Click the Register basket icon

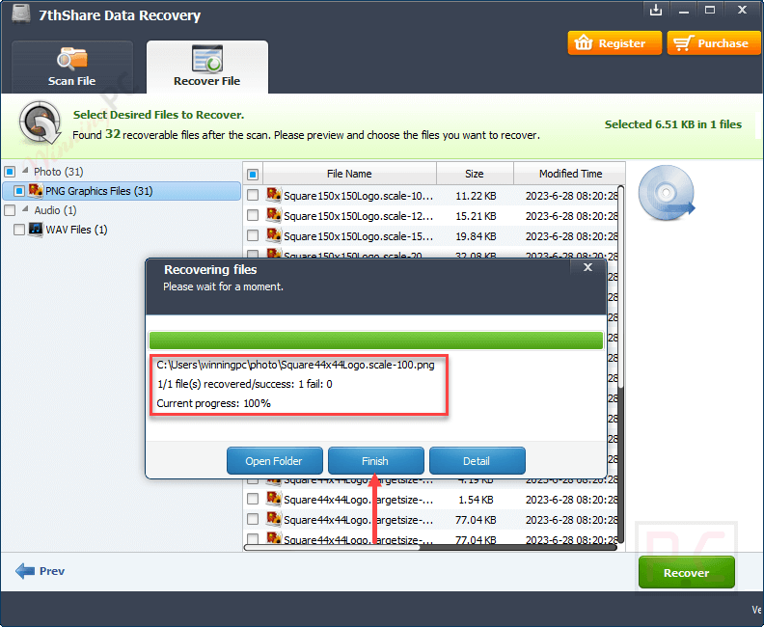[x=584, y=42]
